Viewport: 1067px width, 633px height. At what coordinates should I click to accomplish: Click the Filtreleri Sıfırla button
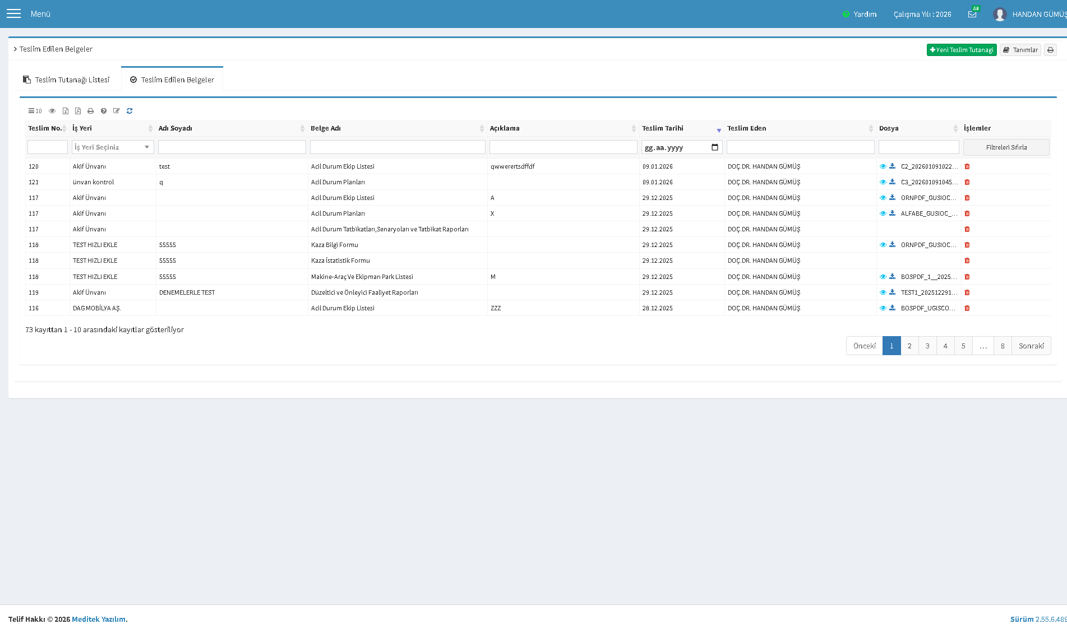pos(1006,147)
